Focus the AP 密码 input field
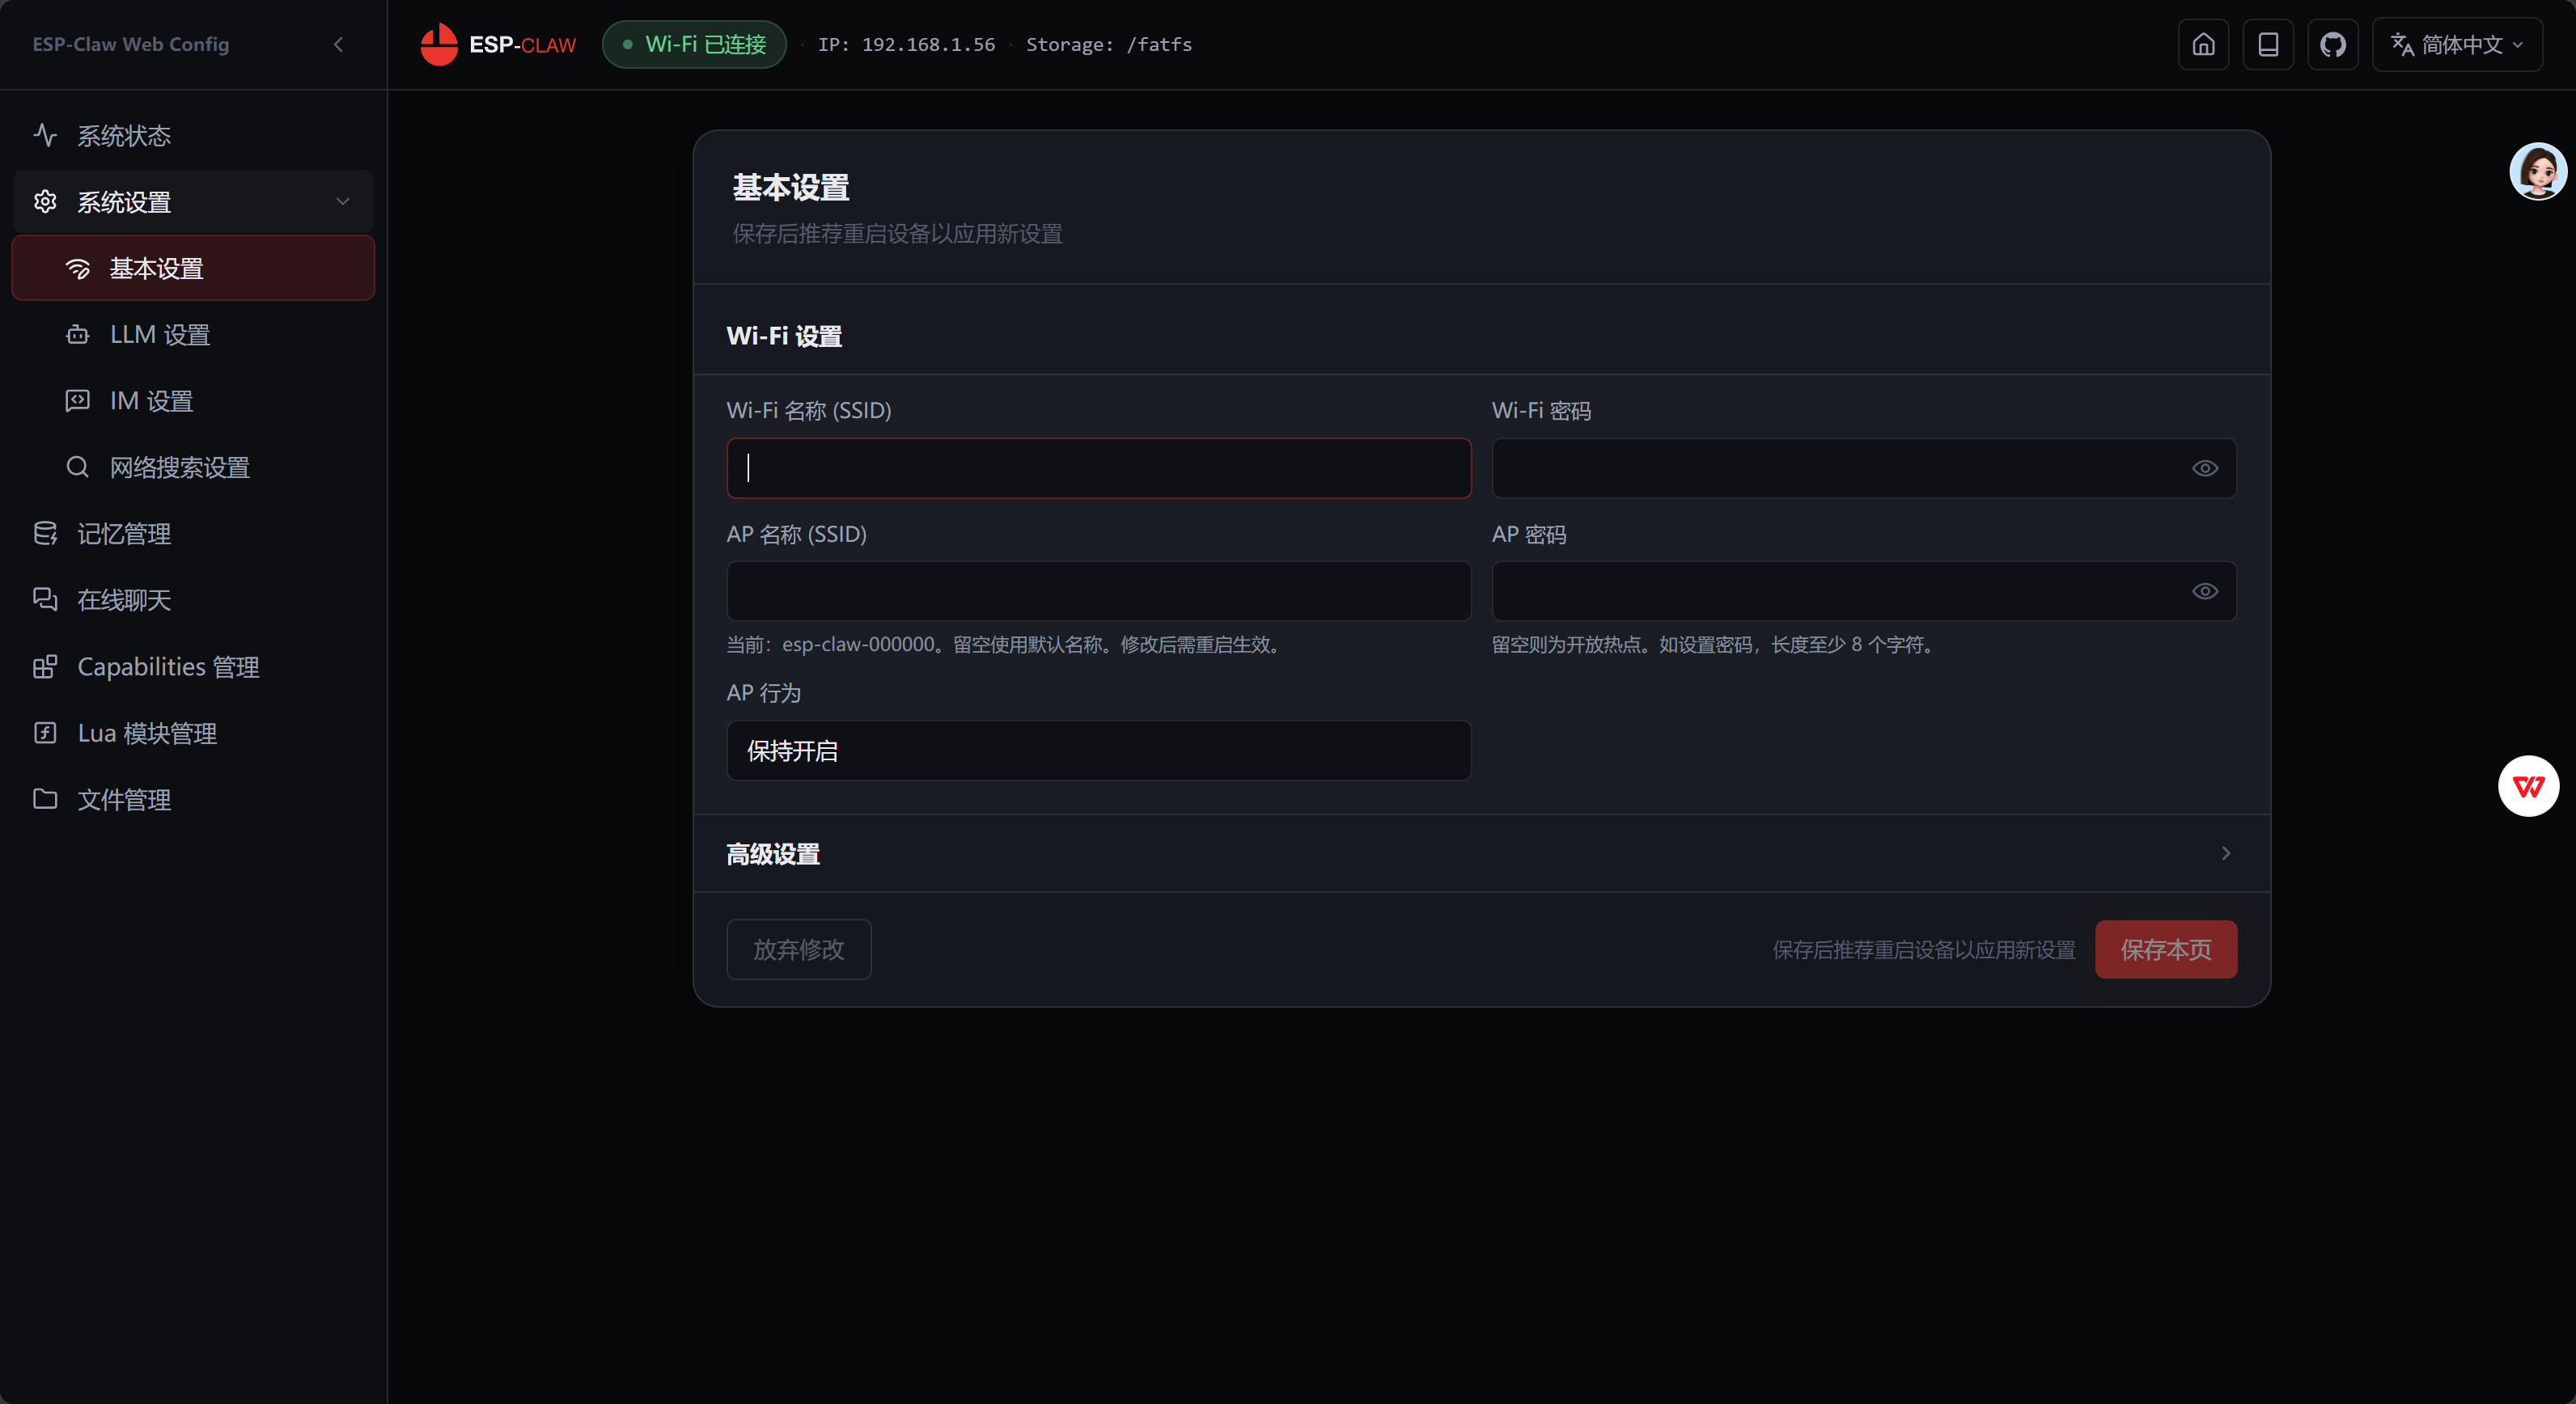2576x1404 pixels. (x=1864, y=591)
